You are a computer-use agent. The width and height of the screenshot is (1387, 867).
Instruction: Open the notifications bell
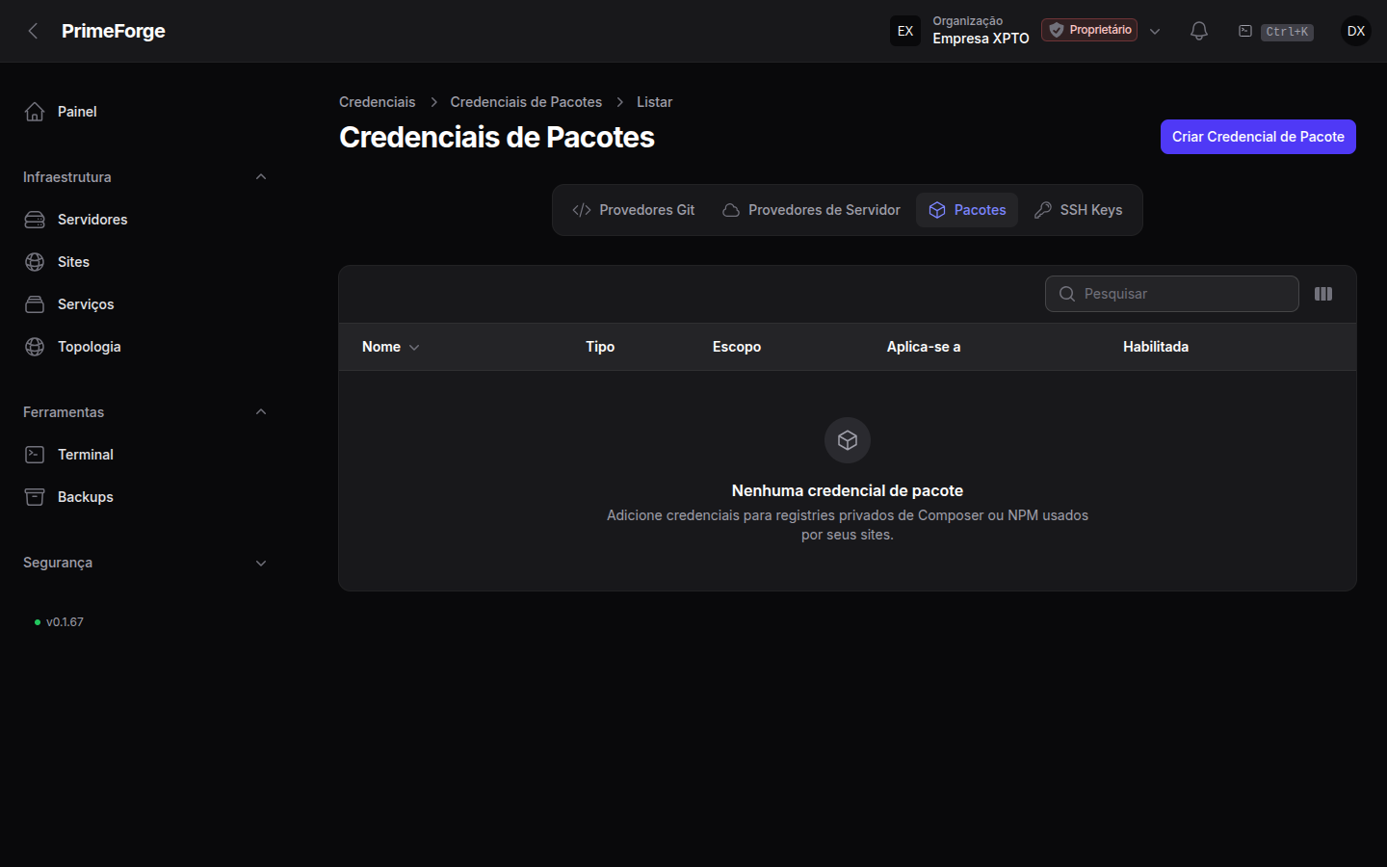coord(1199,31)
